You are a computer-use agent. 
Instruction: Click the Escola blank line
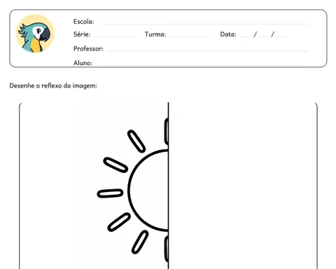click(x=204, y=24)
